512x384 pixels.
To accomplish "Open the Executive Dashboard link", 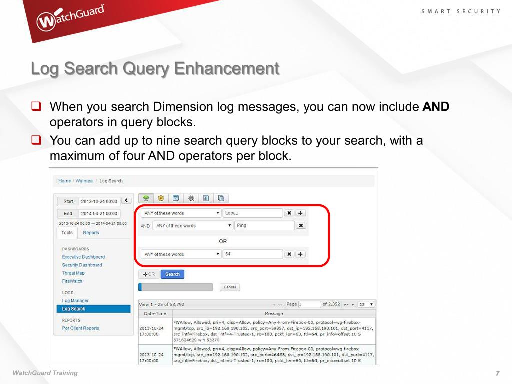I will click(83, 257).
